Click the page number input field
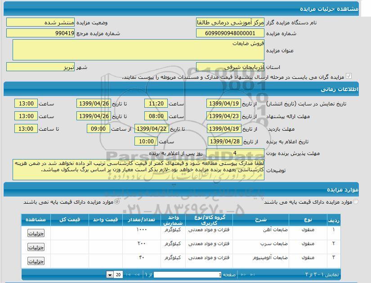Screen dimensions: 371x283 pyautogui.click(x=188, y=275)
